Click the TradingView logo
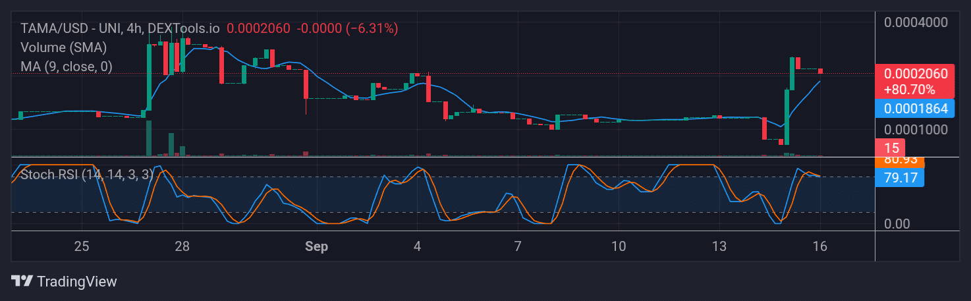Image resolution: width=971 pixels, height=301 pixels. tap(64, 281)
